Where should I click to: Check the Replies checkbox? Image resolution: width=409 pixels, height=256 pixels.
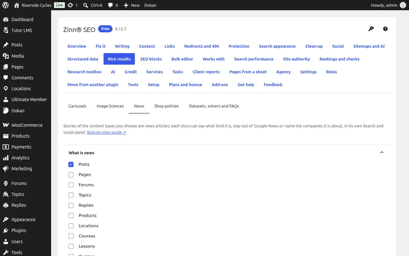click(71, 205)
